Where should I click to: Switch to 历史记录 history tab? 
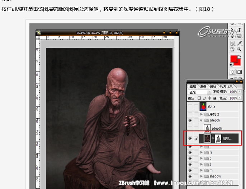click(226, 86)
